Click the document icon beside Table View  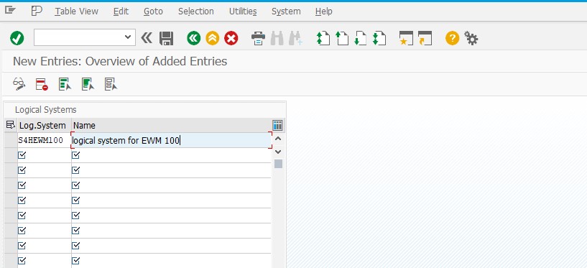pyautogui.click(x=37, y=11)
